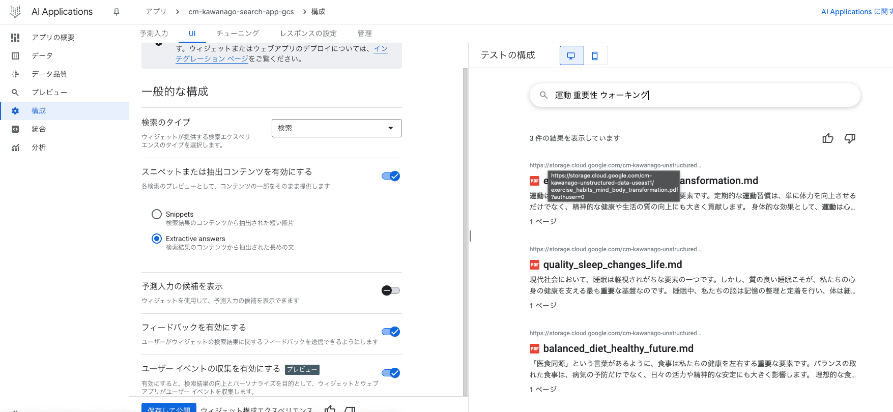Click URL above balanced_diet_healthy_future.md result
Image resolution: width=893 pixels, height=412 pixels.
tap(615, 333)
